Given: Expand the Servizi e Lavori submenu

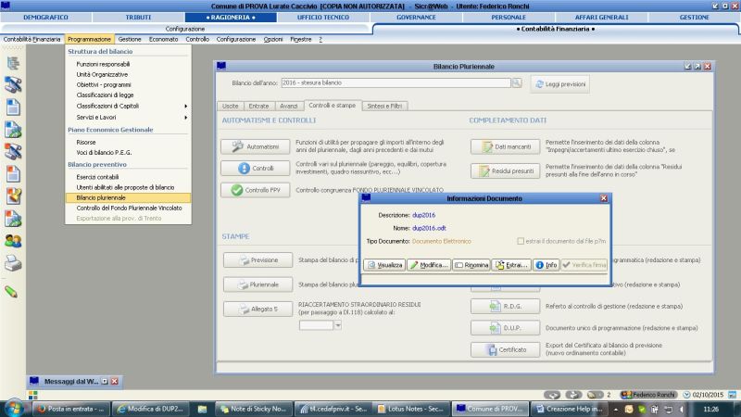Looking at the screenshot, I should point(130,118).
